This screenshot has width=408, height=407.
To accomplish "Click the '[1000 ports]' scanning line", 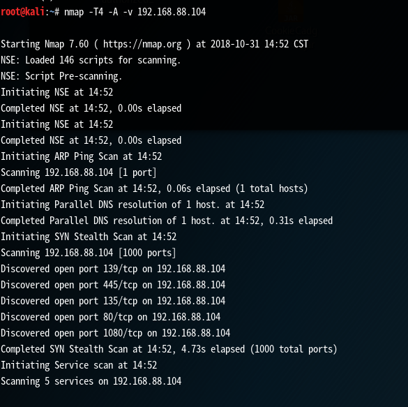I will point(88,253).
